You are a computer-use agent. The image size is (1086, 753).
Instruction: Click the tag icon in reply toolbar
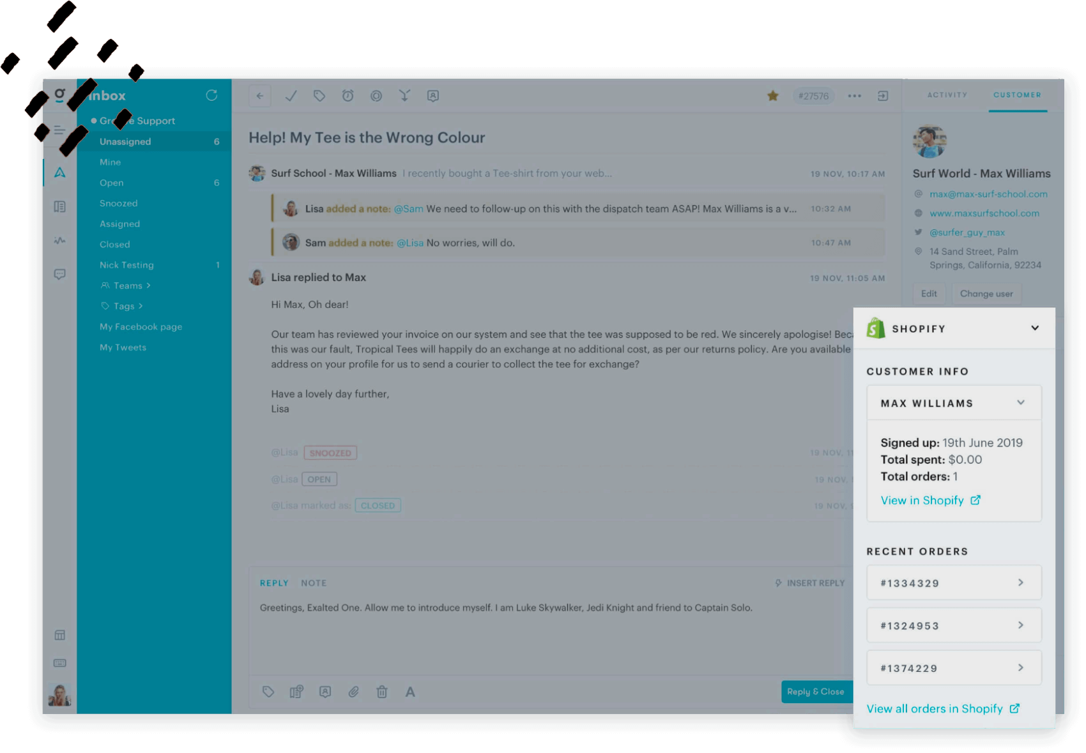(268, 692)
